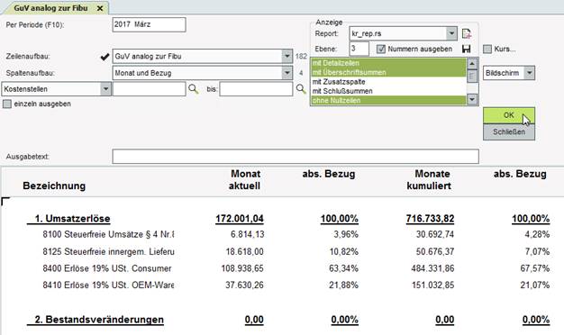
Task: Open the Kostenstellen from-field search magnifier
Action: (193, 89)
